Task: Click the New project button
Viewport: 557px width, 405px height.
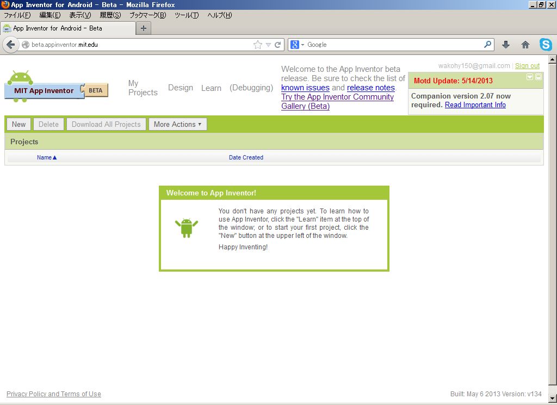Action: point(18,124)
